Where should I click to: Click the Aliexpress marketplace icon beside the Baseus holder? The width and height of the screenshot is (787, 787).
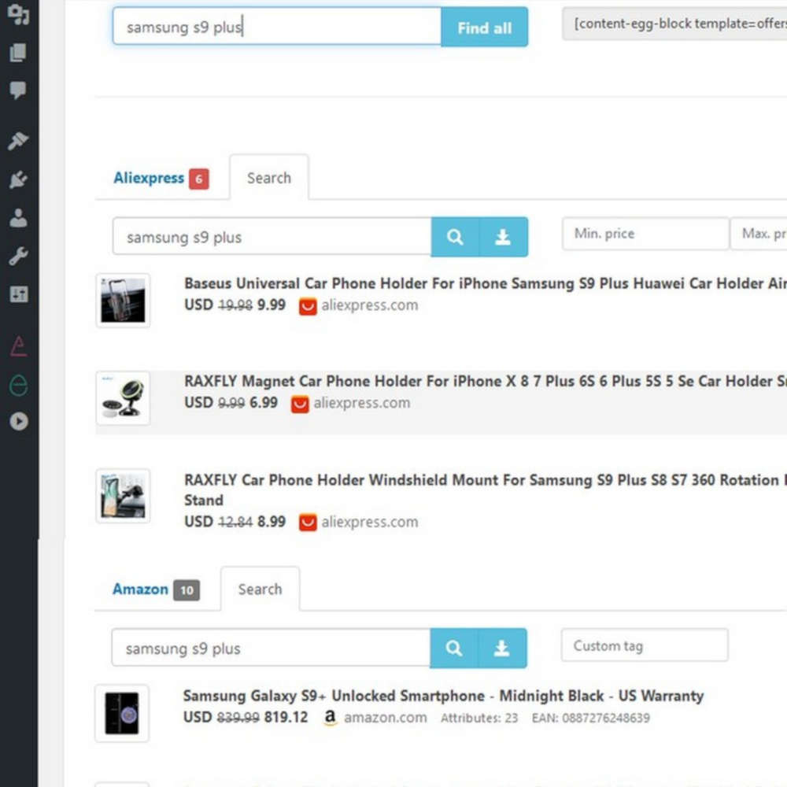307,307
